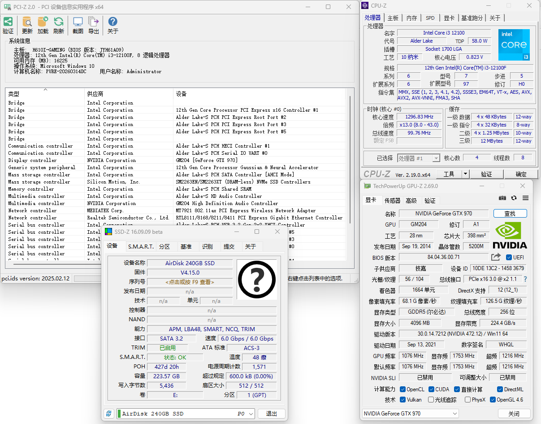The image size is (541, 424).
Task: Capture GPU-Z window using camera icon
Action: coord(502,197)
